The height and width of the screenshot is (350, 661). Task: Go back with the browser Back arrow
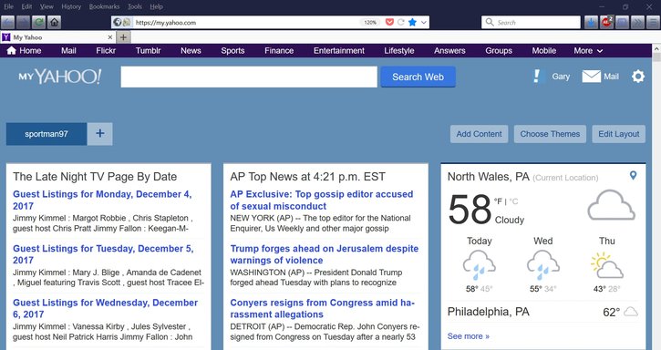tap(8, 23)
